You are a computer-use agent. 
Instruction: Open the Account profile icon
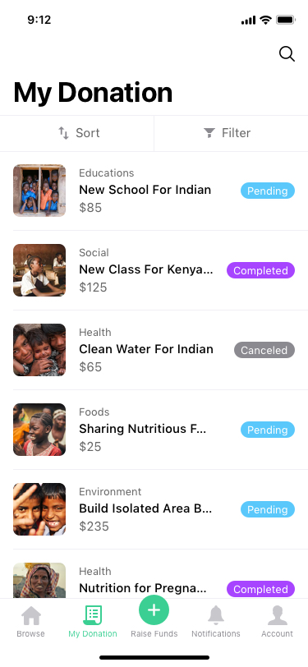277,615
